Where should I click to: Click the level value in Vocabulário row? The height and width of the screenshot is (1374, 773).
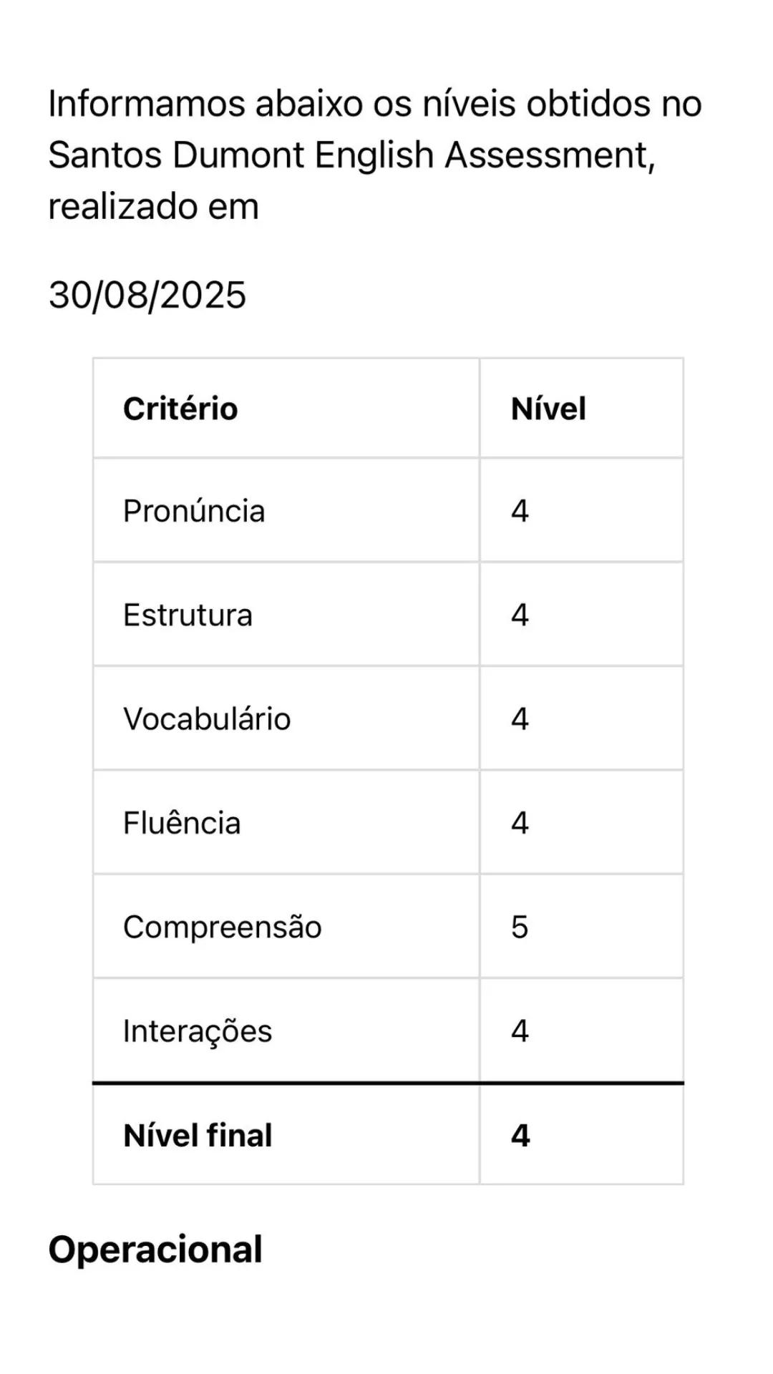[520, 718]
